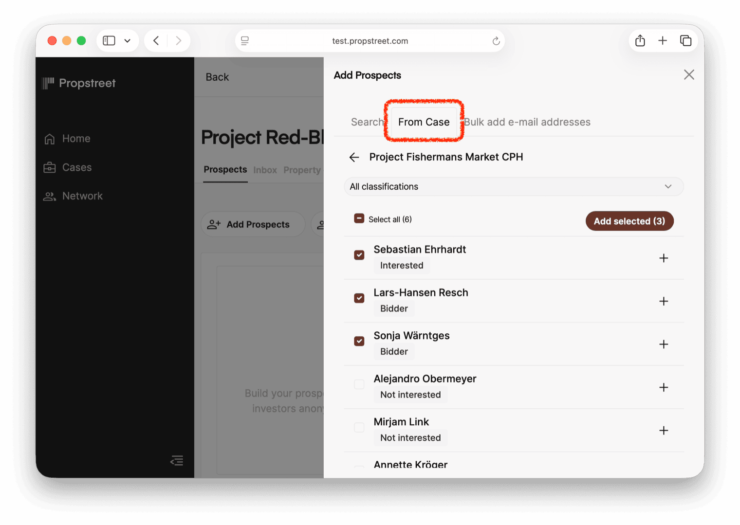
Task: Expand the All classifications dropdown
Action: tap(513, 187)
